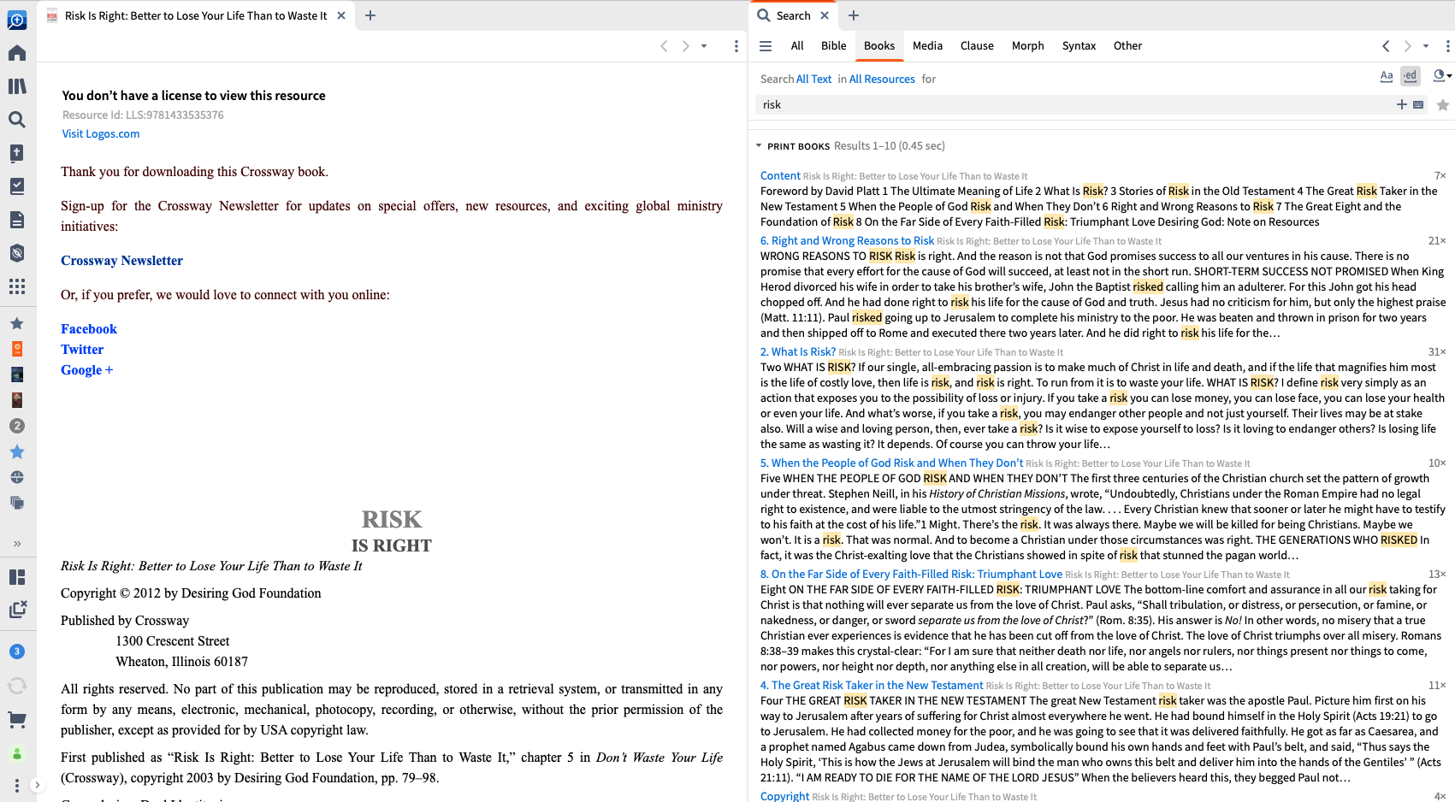Open the Search panel hamburger menu

[766, 46]
